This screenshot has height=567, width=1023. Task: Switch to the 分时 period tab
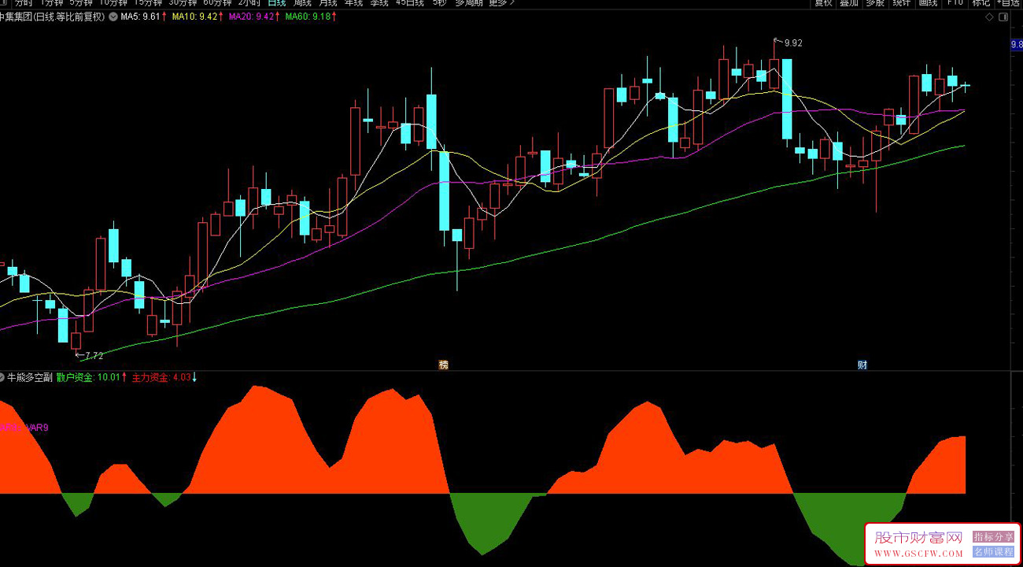(x=22, y=3)
